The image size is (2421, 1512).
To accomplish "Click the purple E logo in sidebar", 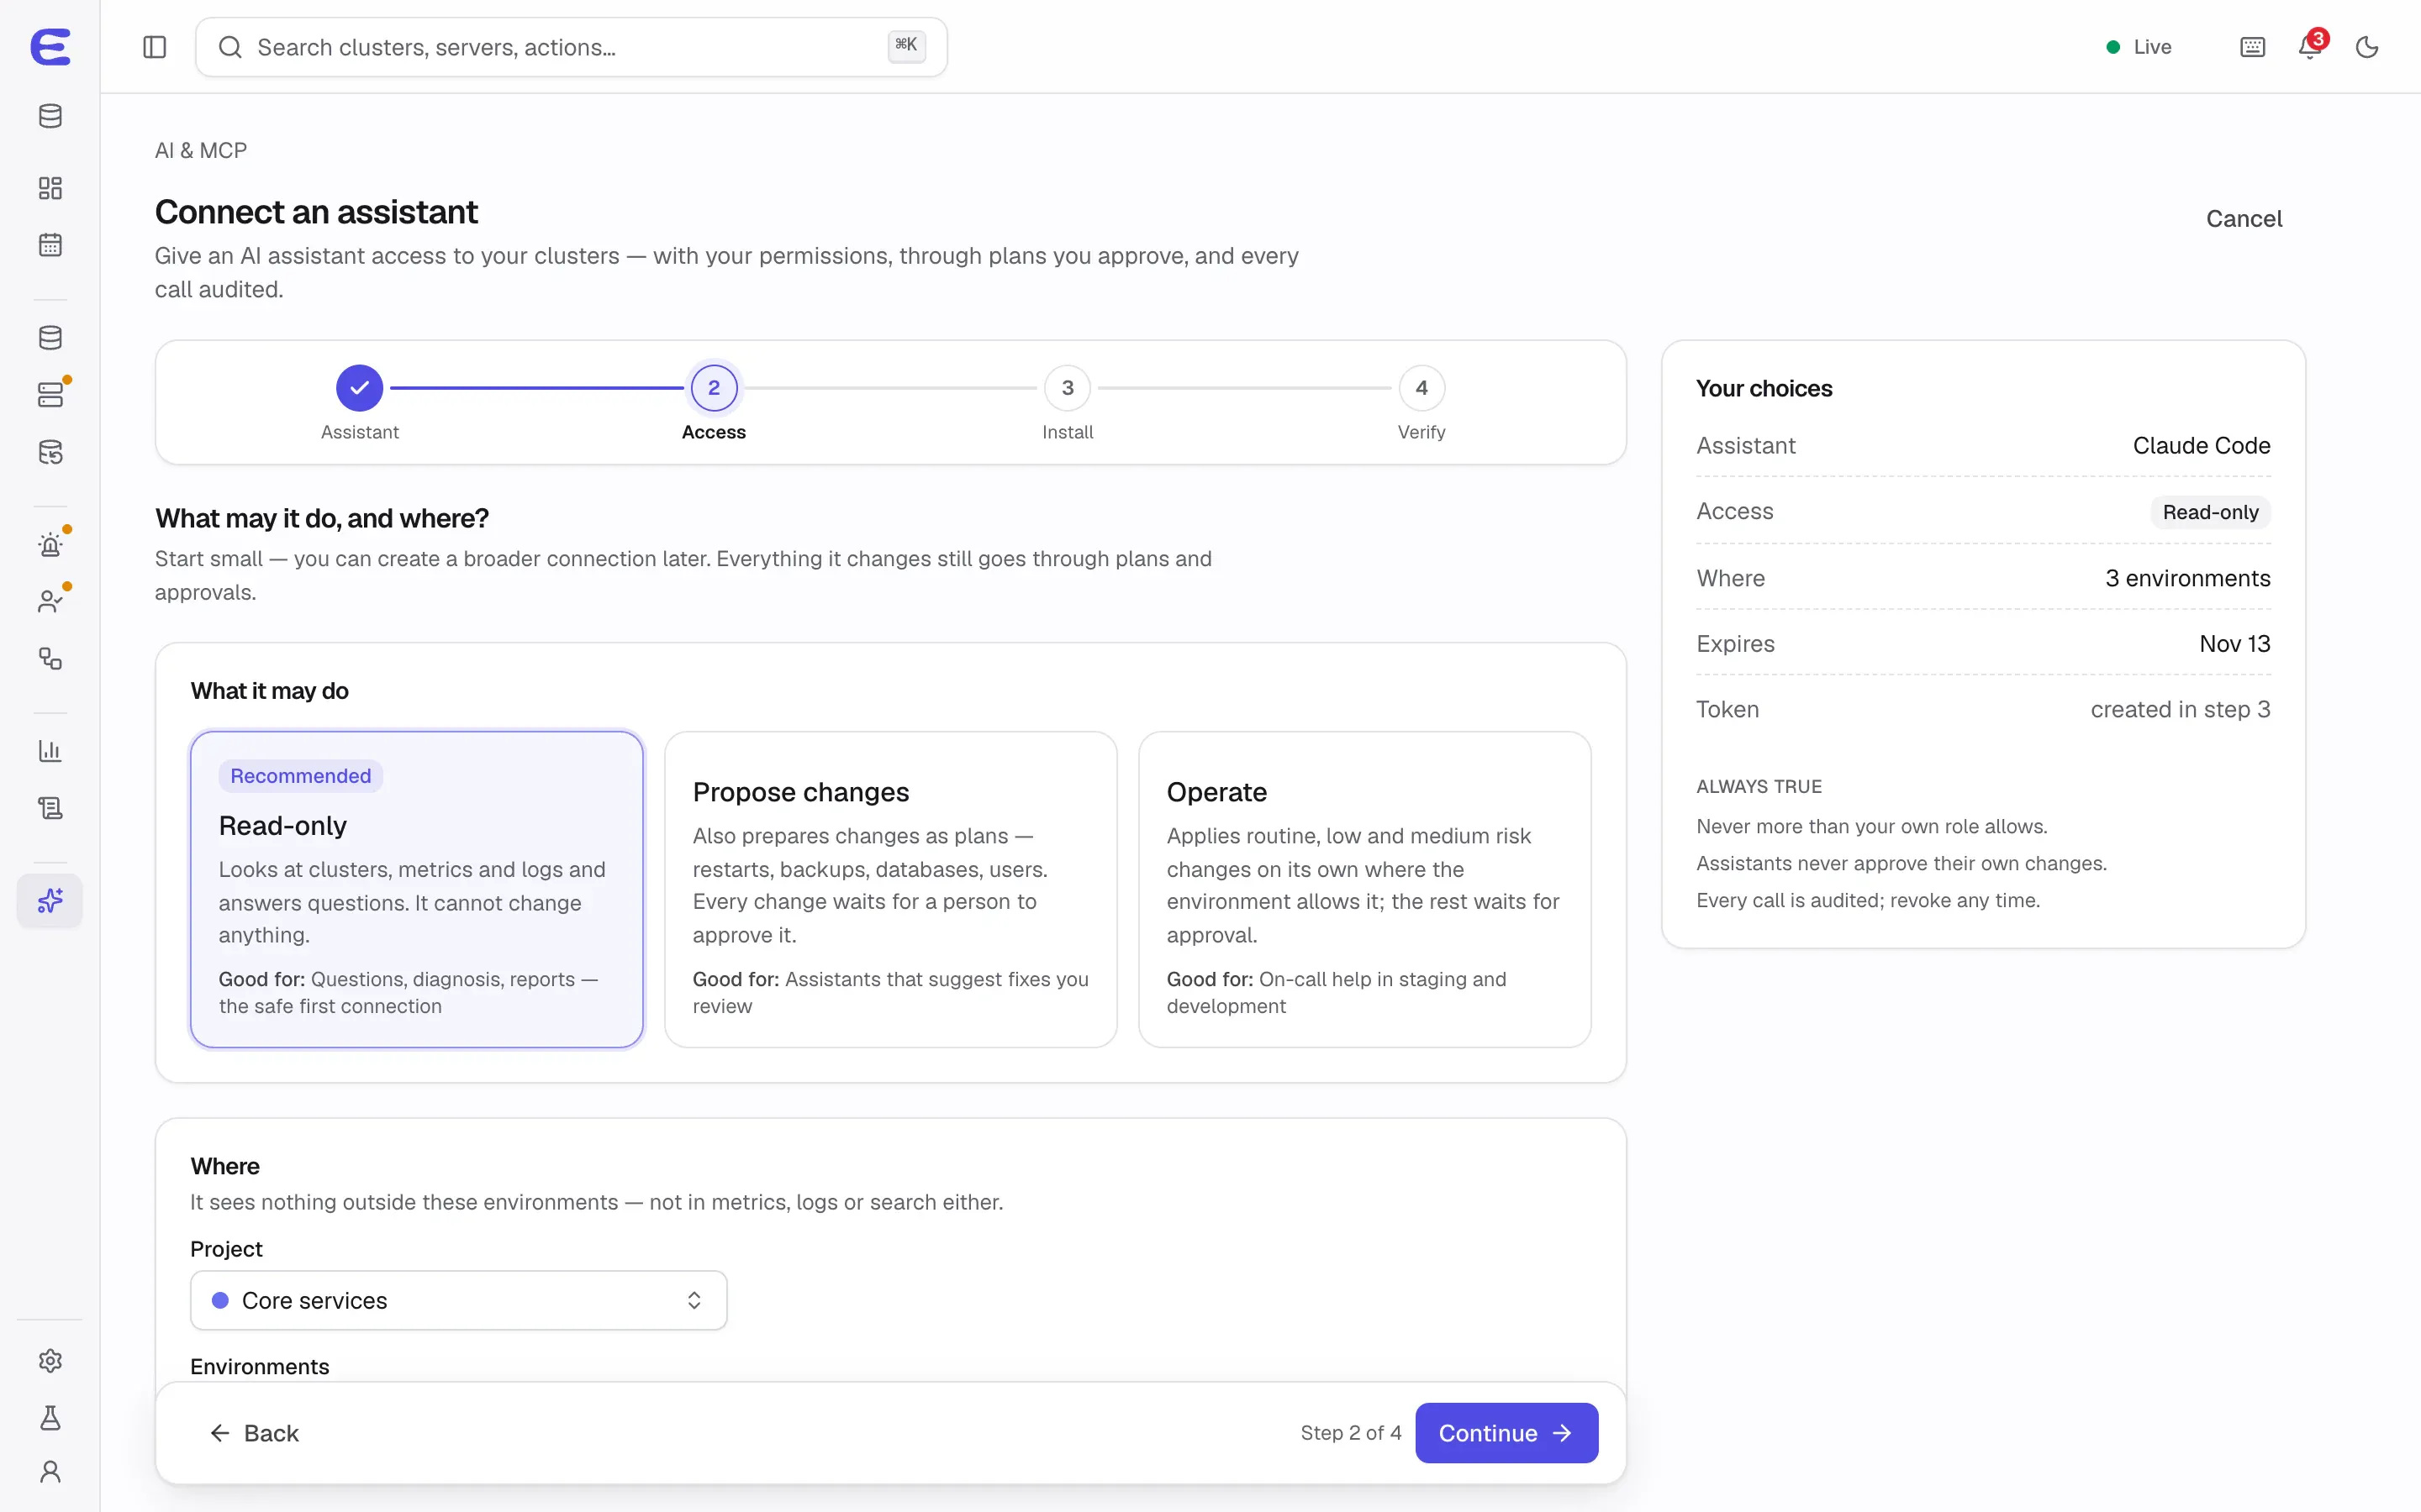I will 50,47.
